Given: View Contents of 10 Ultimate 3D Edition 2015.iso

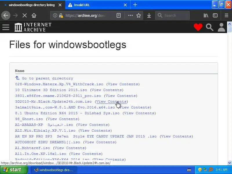Looking at the screenshot, I should click(x=107, y=90).
